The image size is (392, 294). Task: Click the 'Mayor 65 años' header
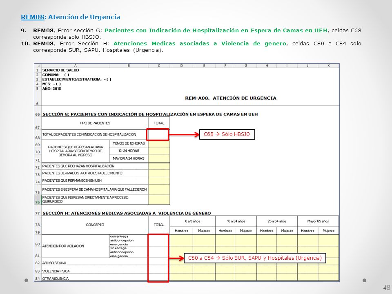click(x=318, y=221)
